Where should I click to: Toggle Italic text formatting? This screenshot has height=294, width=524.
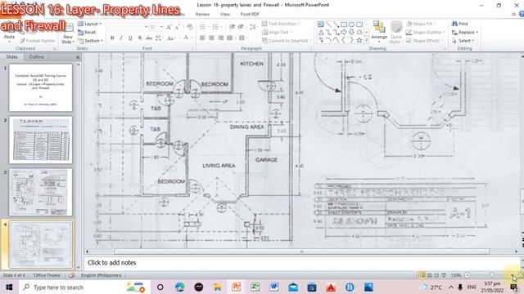[x=121, y=38]
